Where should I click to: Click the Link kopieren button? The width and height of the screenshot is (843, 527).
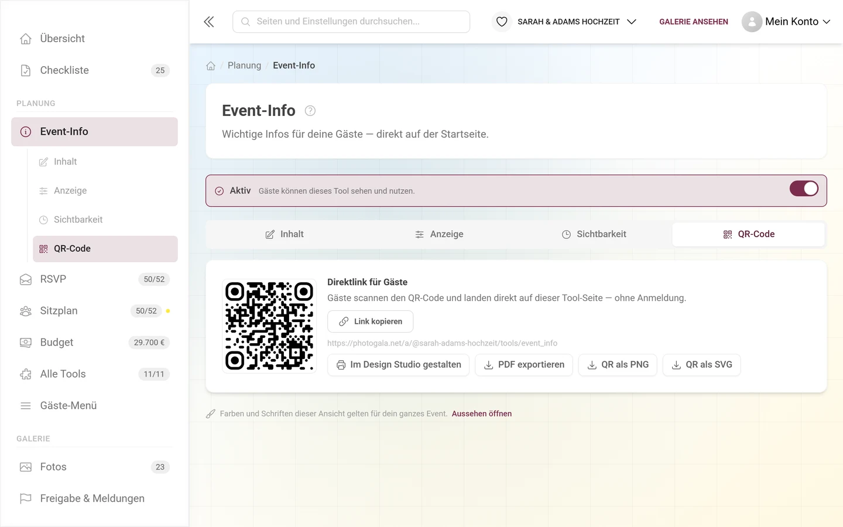(x=371, y=321)
